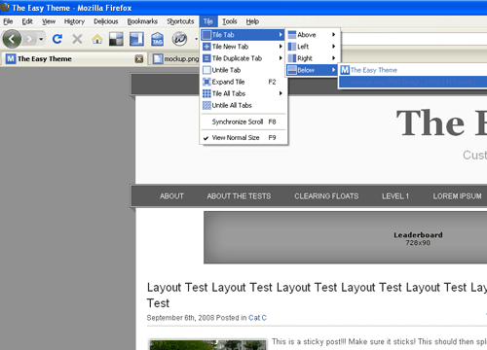Image resolution: width=487 pixels, height=350 pixels.
Task: Click the sticky post thumbnail image
Action: pyautogui.click(x=207, y=345)
